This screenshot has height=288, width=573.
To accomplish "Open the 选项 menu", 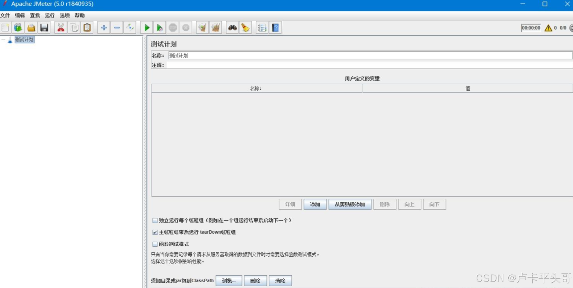I will click(65, 16).
